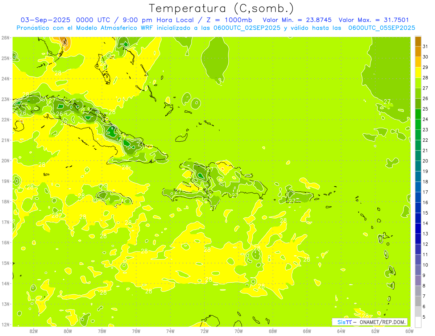Click the "16N" latitude label
The height and width of the screenshot is (336, 435).
pos(5,242)
